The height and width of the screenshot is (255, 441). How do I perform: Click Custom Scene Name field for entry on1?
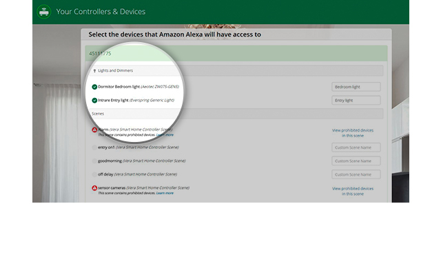pos(356,147)
